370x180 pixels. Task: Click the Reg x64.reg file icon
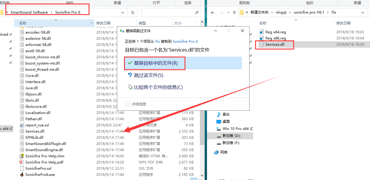[x=262, y=32]
